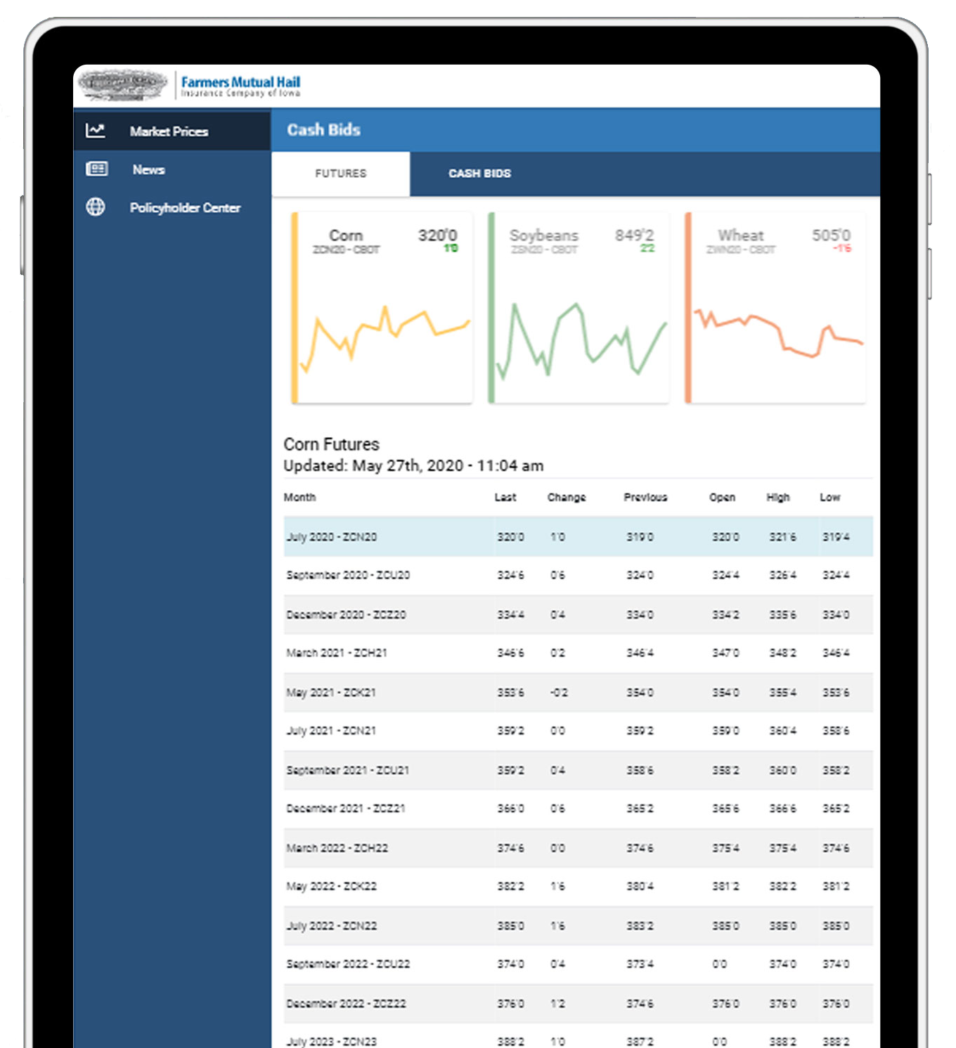Viewport: 956px width, 1048px height.
Task: Select the March 2021 - ZCH21 row
Action: (x=579, y=654)
